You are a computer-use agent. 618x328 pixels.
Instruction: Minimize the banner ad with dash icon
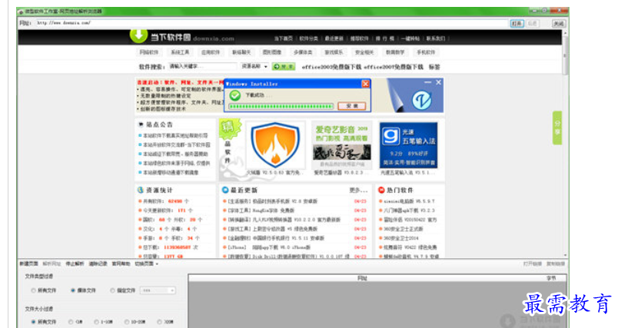tap(427, 82)
